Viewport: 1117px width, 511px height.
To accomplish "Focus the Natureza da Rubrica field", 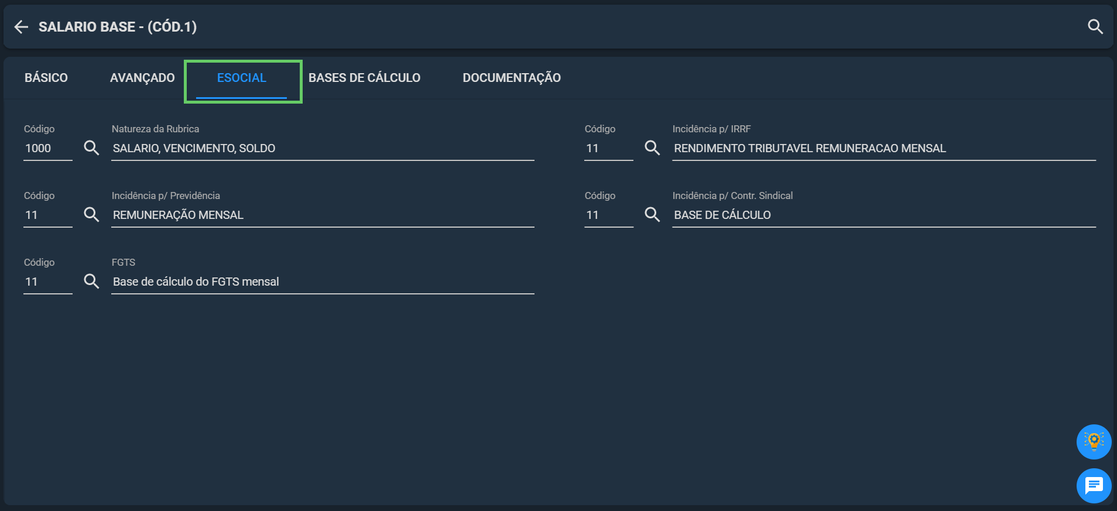I will point(323,149).
